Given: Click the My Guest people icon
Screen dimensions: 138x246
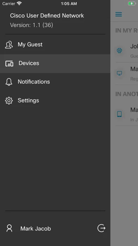Looking at the screenshot, I should [x=9, y=45].
